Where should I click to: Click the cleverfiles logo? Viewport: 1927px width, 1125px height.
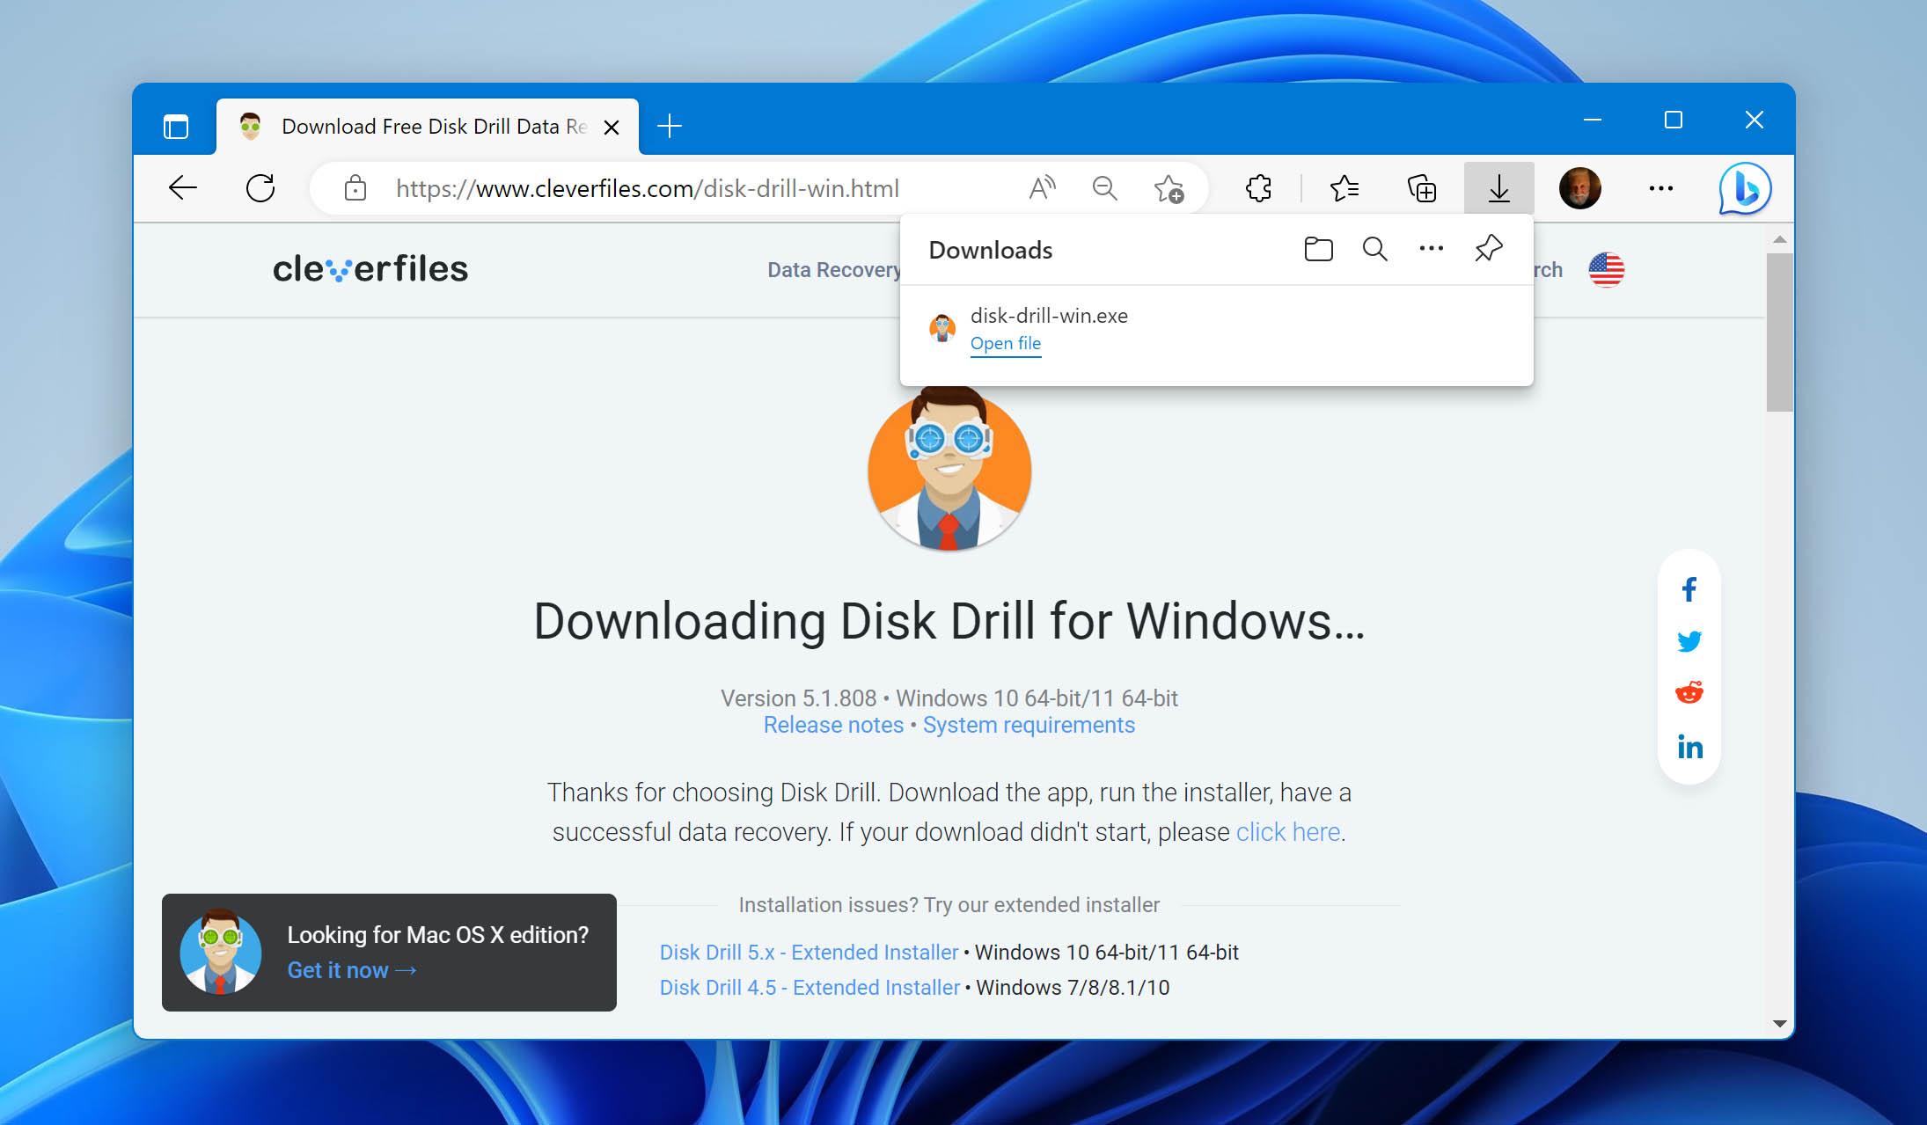click(370, 269)
